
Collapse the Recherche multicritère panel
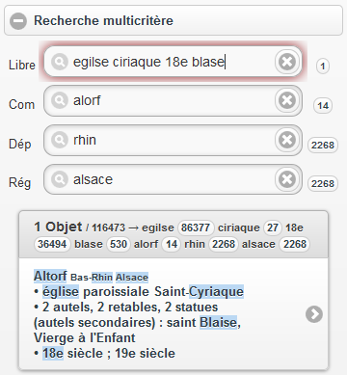pyautogui.click(x=18, y=21)
